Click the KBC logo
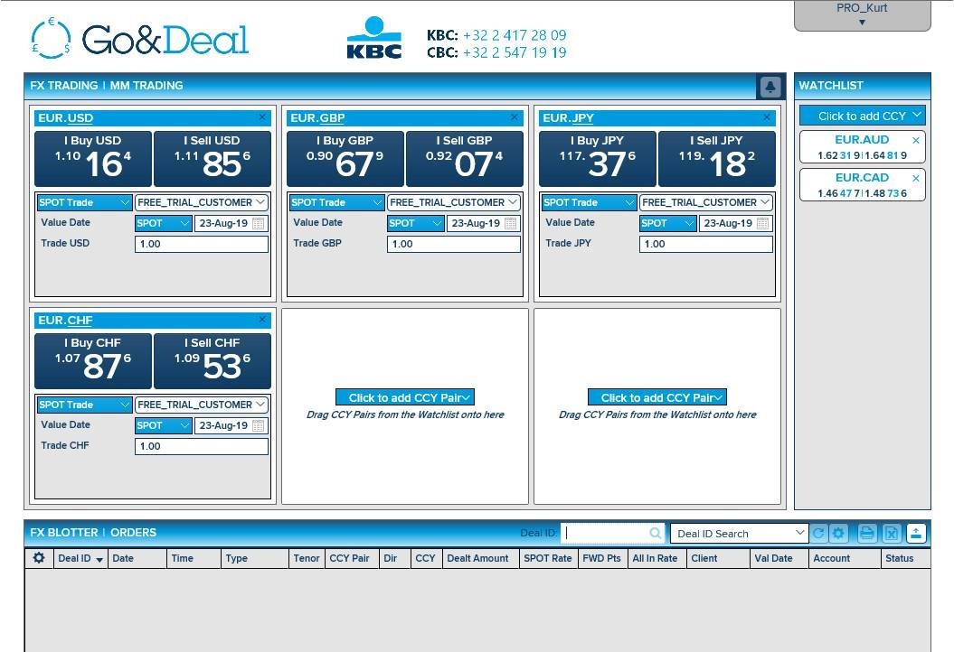954x652 pixels. click(374, 38)
